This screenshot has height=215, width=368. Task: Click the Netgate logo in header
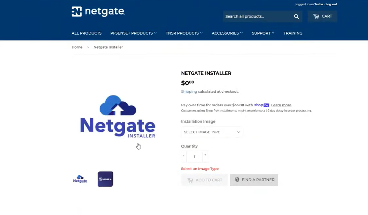coord(98,12)
